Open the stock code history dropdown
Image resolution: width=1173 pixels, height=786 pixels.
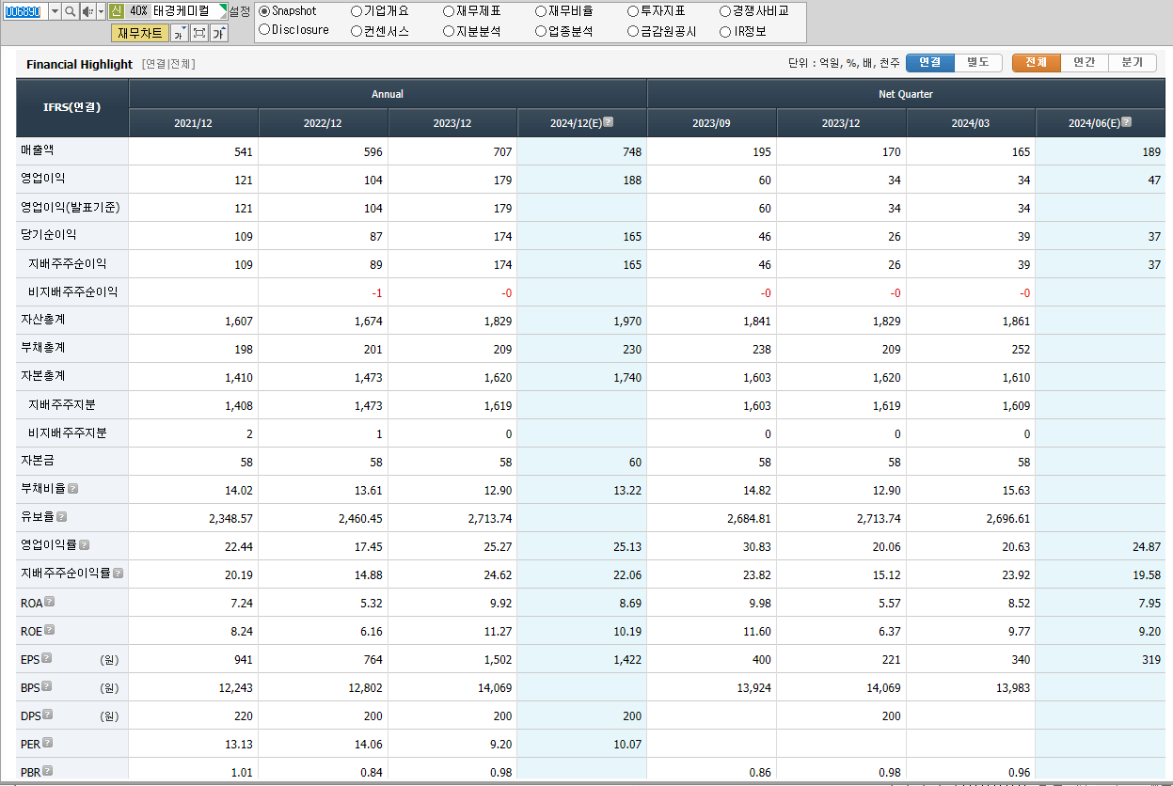pyautogui.click(x=55, y=11)
